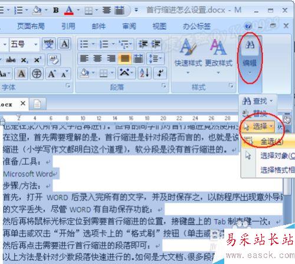Open the Styles dialog launcher
295x264 pixels.
click(231, 86)
